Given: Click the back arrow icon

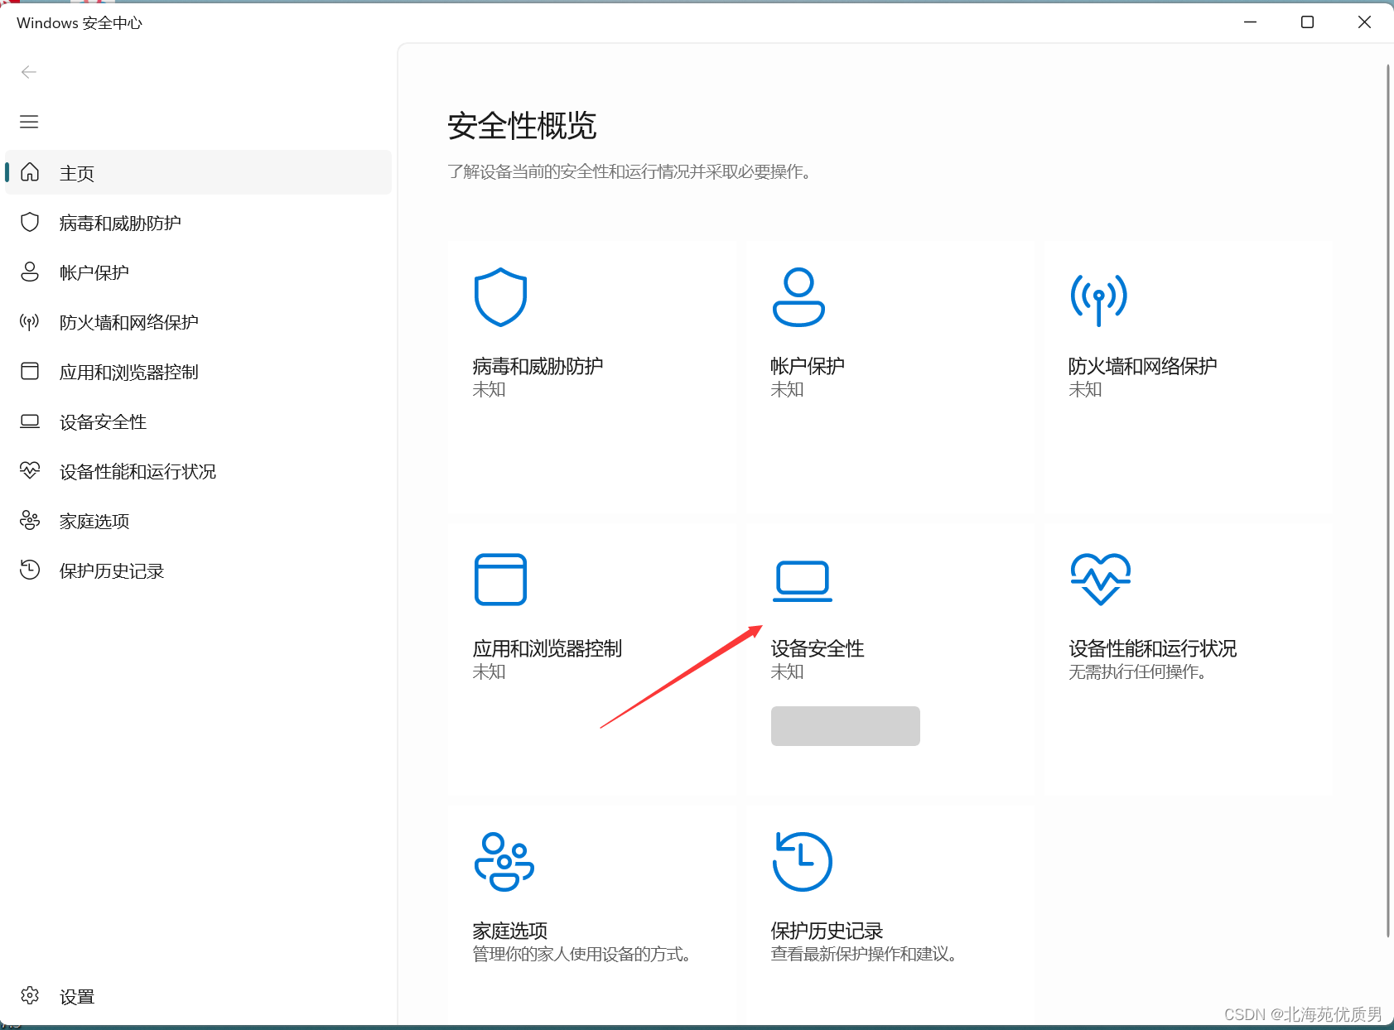Looking at the screenshot, I should coord(29,72).
